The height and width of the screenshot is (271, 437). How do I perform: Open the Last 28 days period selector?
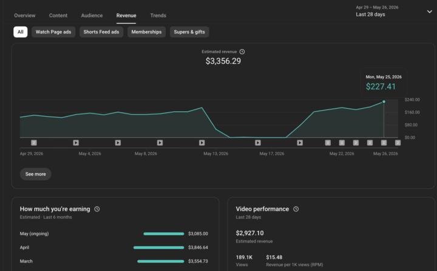[370, 14]
